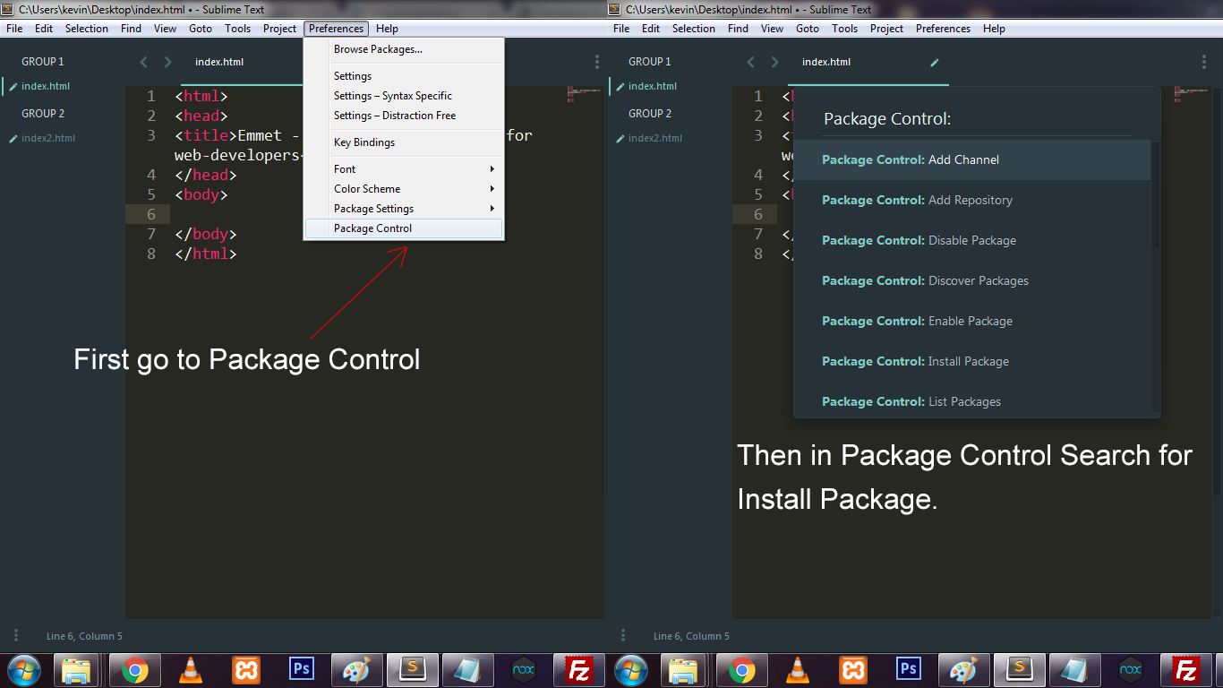The image size is (1223, 688).
Task: Open Goto menu in the left window
Action: (x=201, y=29)
